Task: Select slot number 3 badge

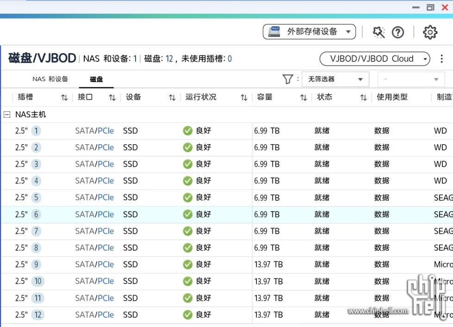Action: (36, 164)
